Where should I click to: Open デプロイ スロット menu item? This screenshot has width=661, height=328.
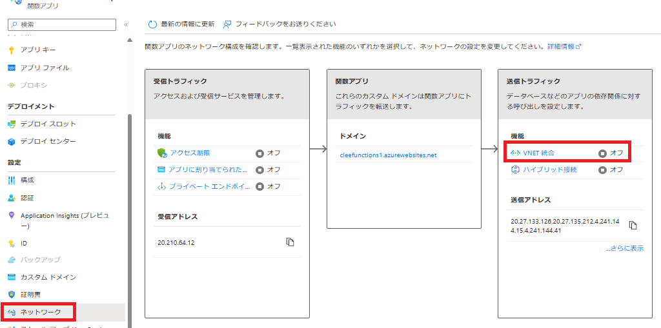pos(48,124)
